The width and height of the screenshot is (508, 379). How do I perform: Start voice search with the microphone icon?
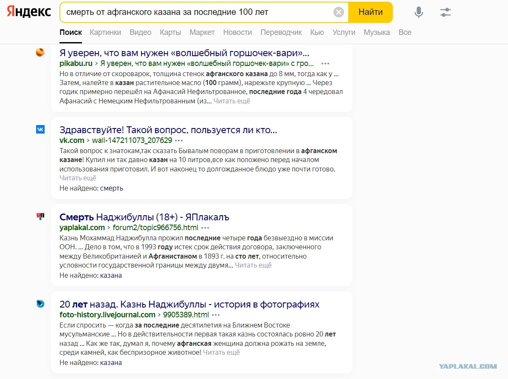(418, 12)
